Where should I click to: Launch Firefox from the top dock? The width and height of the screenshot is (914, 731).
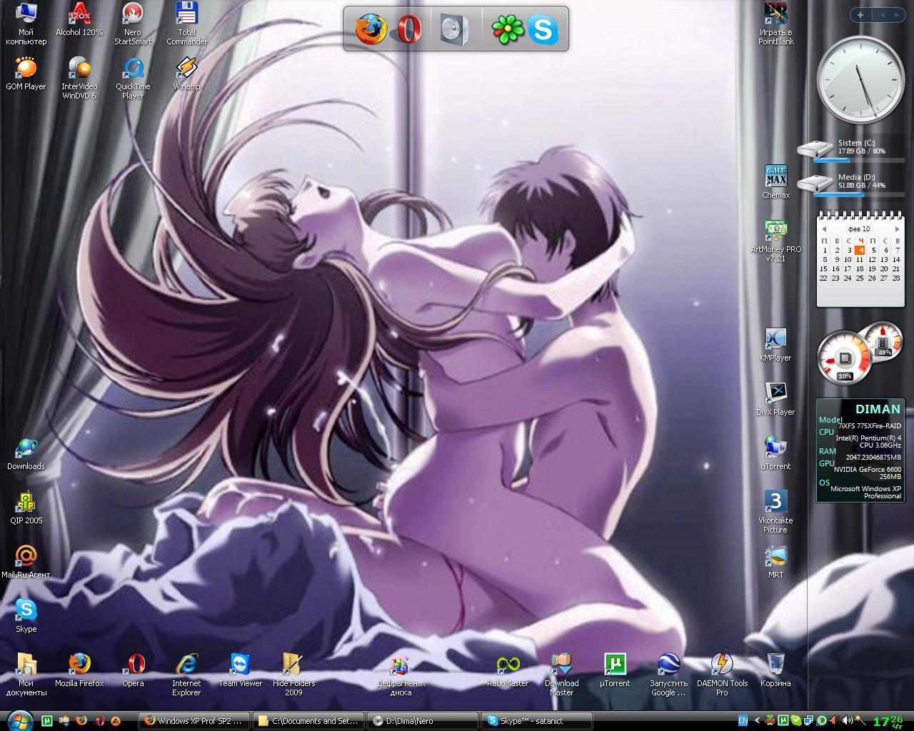point(371,29)
